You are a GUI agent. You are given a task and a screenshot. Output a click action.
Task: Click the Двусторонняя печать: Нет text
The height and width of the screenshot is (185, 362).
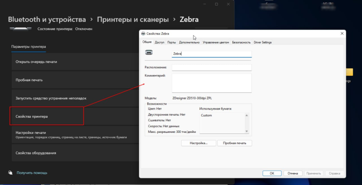click(167, 114)
